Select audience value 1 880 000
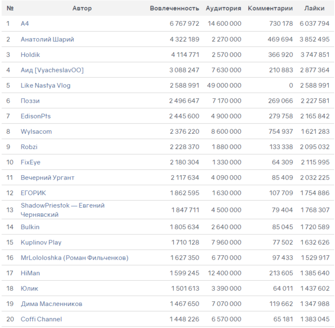 coord(226,147)
